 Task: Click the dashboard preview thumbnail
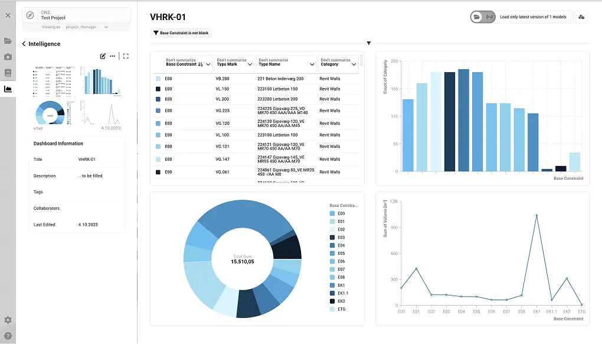[77, 96]
